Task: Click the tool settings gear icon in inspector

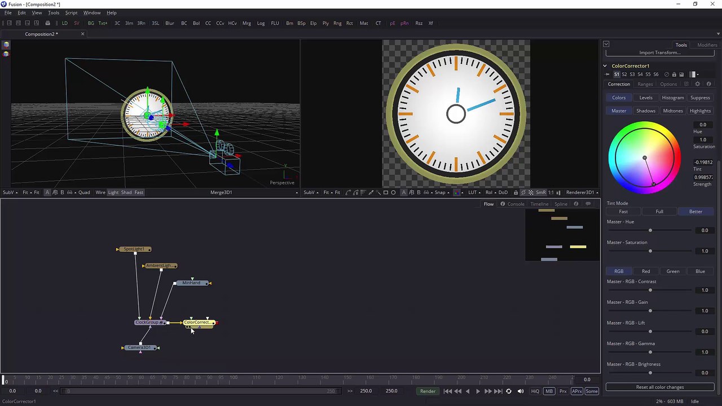Action: tap(697, 84)
